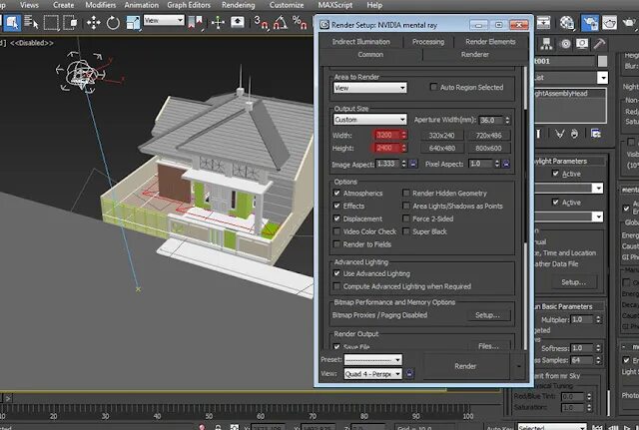Uncheck the Atmospherics option
The image size is (639, 430).
click(x=336, y=193)
